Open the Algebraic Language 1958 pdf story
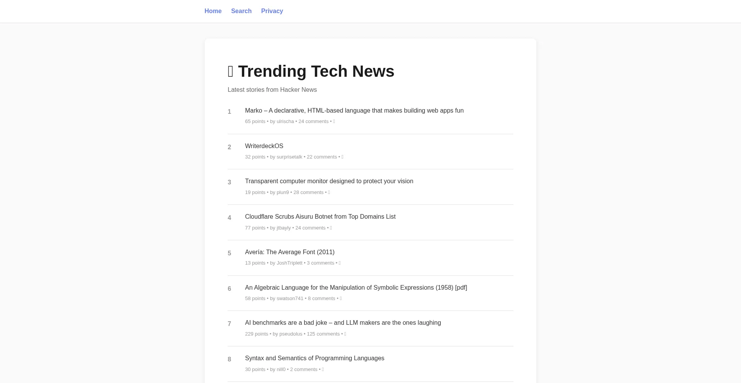This screenshot has height=383, width=741. (356, 288)
